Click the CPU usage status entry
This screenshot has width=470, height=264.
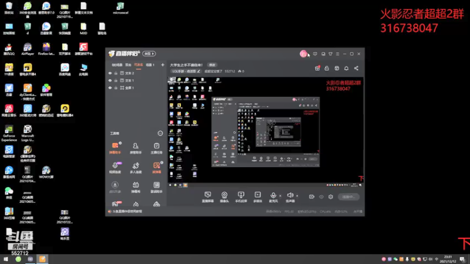coord(325,212)
